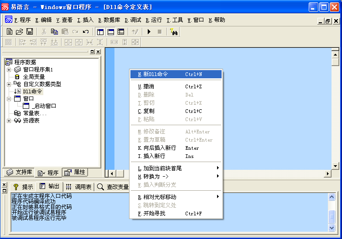Click the align right edges icon
342x239 pixels.
(x=33, y=42)
